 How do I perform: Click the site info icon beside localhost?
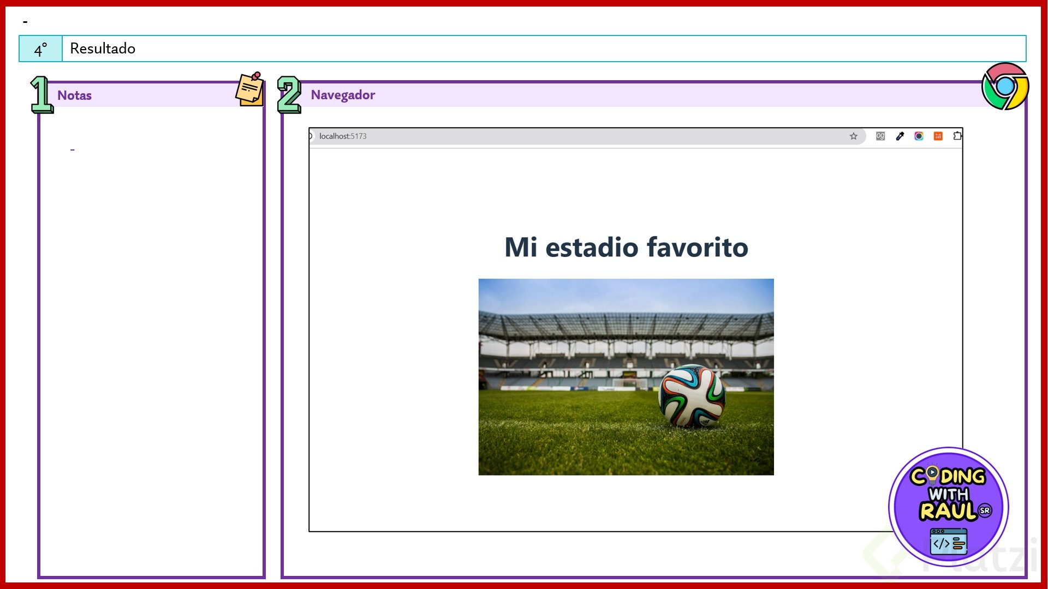(x=311, y=136)
